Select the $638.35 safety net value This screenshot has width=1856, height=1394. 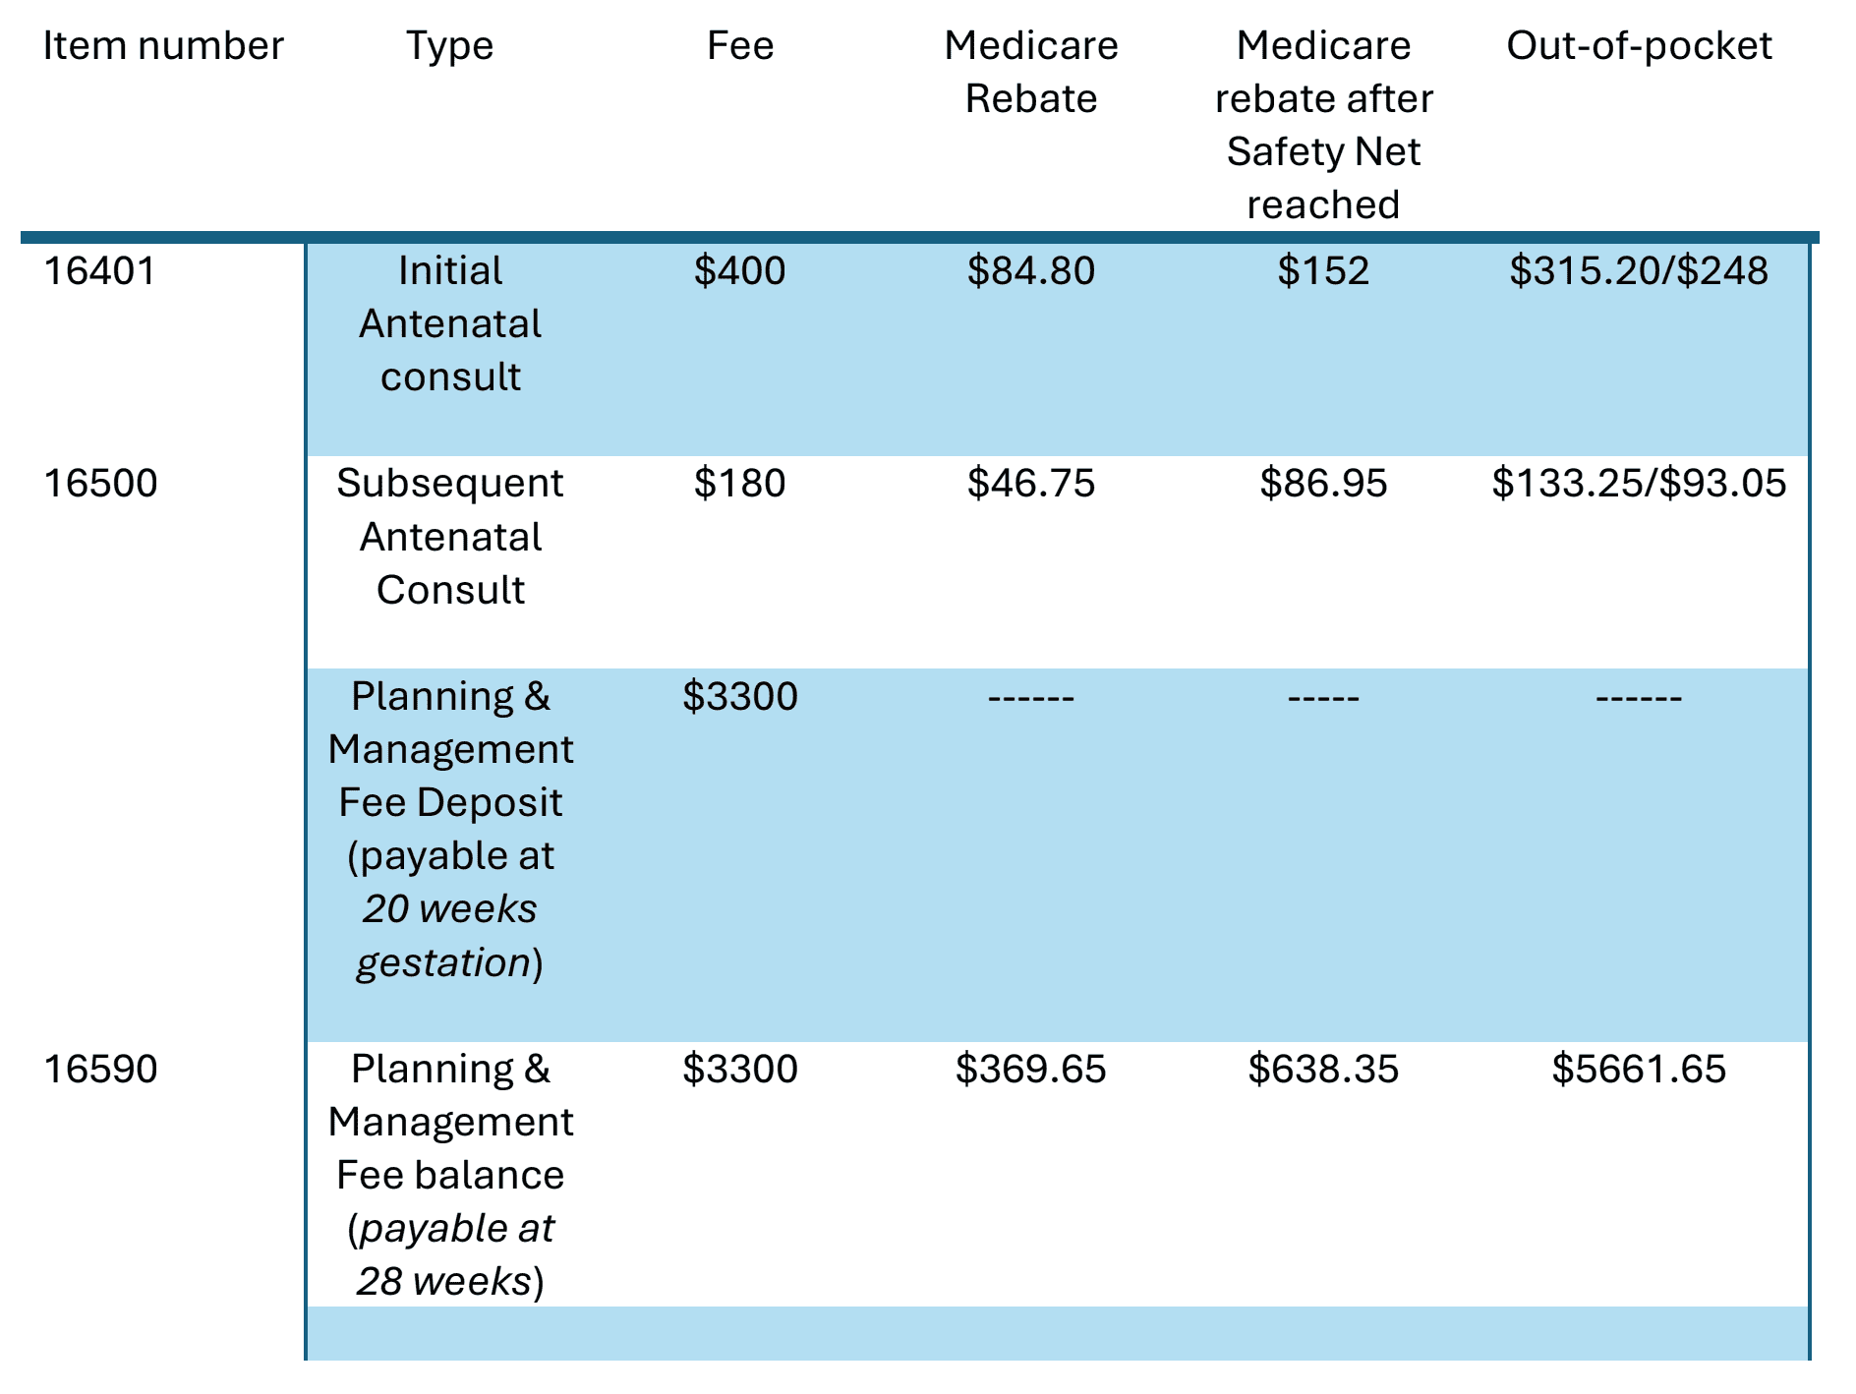pos(1323,1070)
